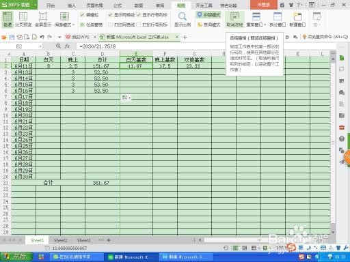Open the Name Box dropdown arrow
The width and height of the screenshot is (350, 262).
40,46
